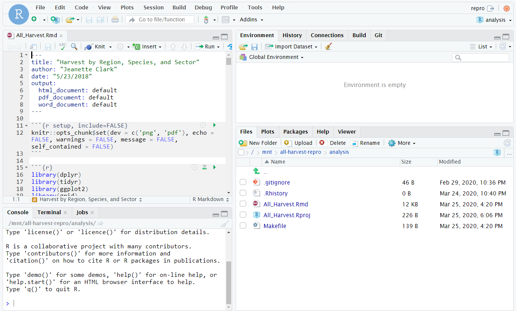Open the Knit options dropdown arrow
The image size is (516, 311).
pos(110,47)
